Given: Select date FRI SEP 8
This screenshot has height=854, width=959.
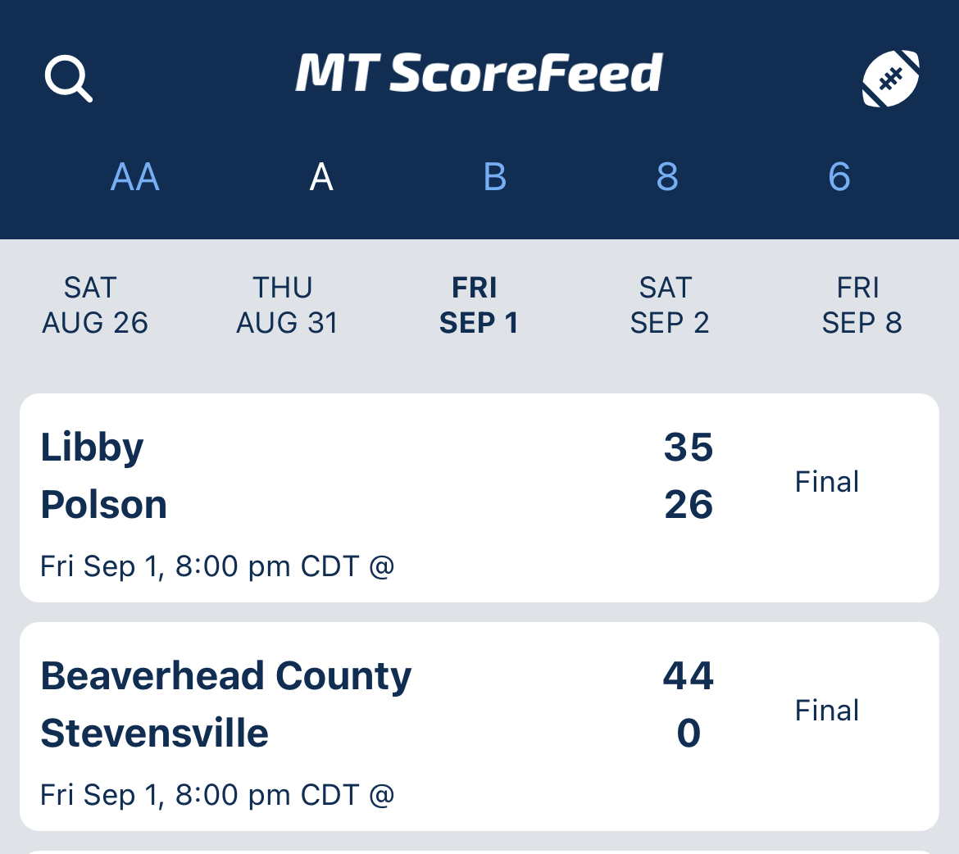Looking at the screenshot, I should point(861,305).
